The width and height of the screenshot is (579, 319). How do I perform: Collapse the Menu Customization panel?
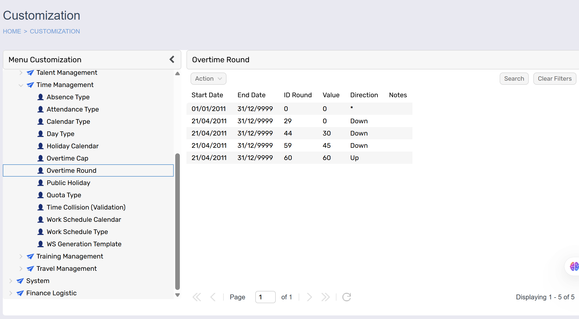point(172,59)
